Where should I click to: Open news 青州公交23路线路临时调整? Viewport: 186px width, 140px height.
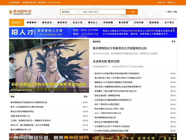[106, 122]
